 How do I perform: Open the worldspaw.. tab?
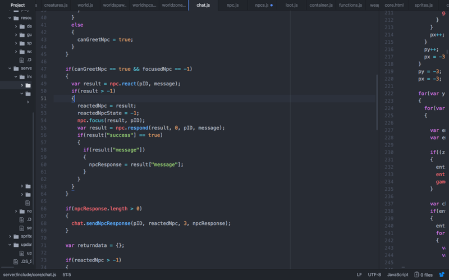coord(114,5)
